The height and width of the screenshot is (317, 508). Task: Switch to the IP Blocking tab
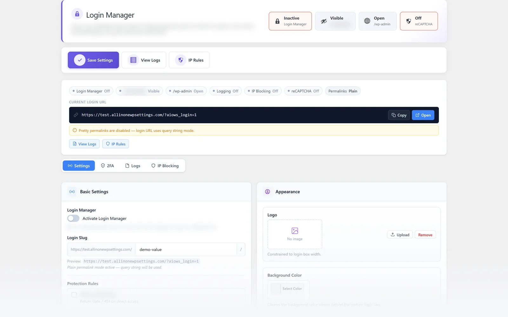click(x=165, y=166)
